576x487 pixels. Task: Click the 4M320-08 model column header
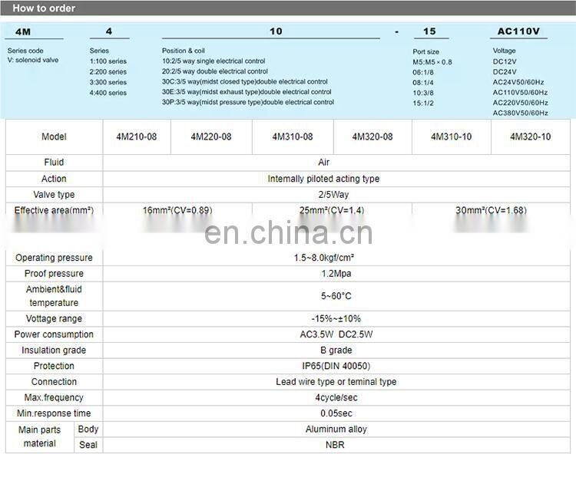click(x=372, y=137)
